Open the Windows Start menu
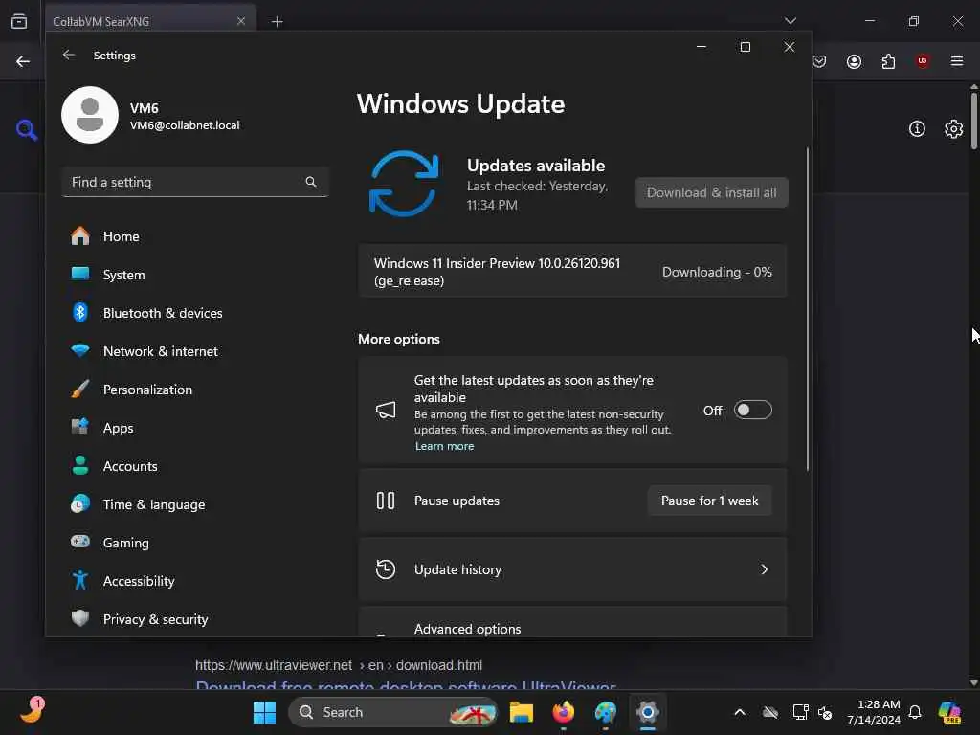This screenshot has height=735, width=980. 264,712
